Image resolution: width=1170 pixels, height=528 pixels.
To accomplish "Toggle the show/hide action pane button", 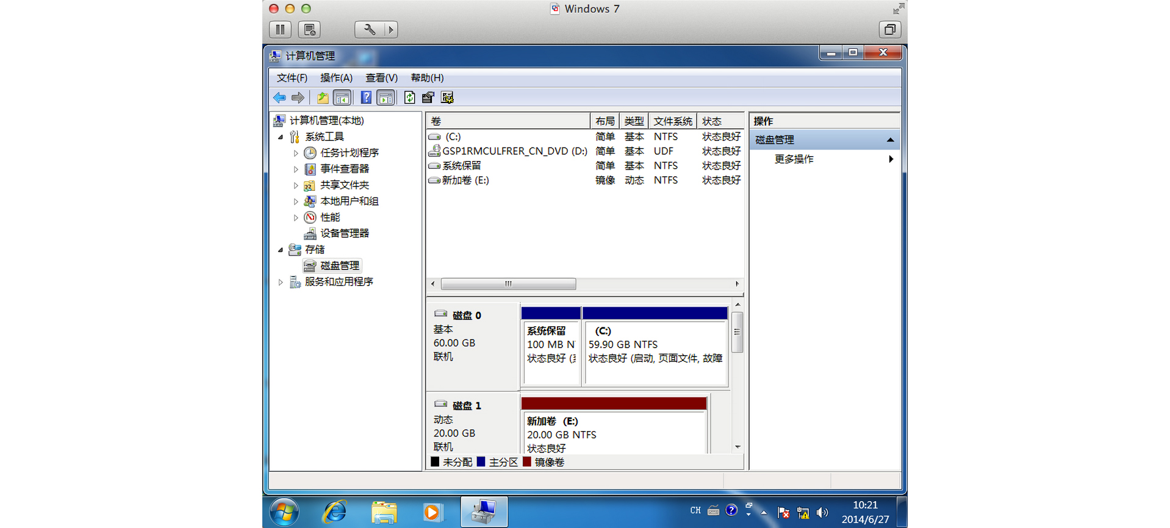I will (386, 98).
